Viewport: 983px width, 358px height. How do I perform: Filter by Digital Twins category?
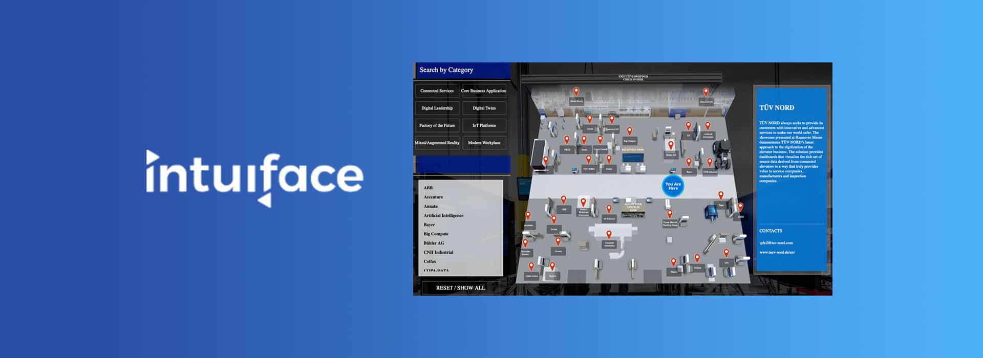[484, 108]
